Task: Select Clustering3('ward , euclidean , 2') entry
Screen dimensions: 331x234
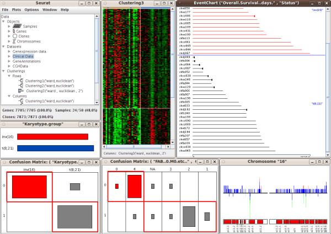Action: tap(55, 91)
